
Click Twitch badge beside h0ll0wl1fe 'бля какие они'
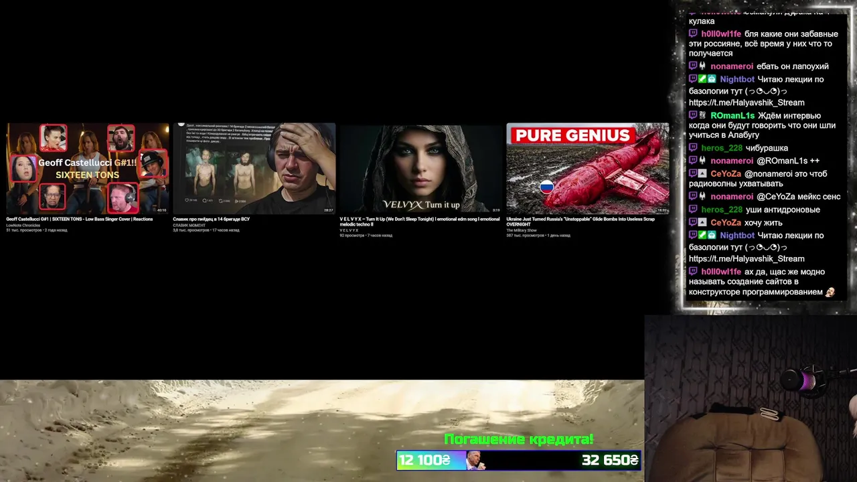[x=693, y=33]
